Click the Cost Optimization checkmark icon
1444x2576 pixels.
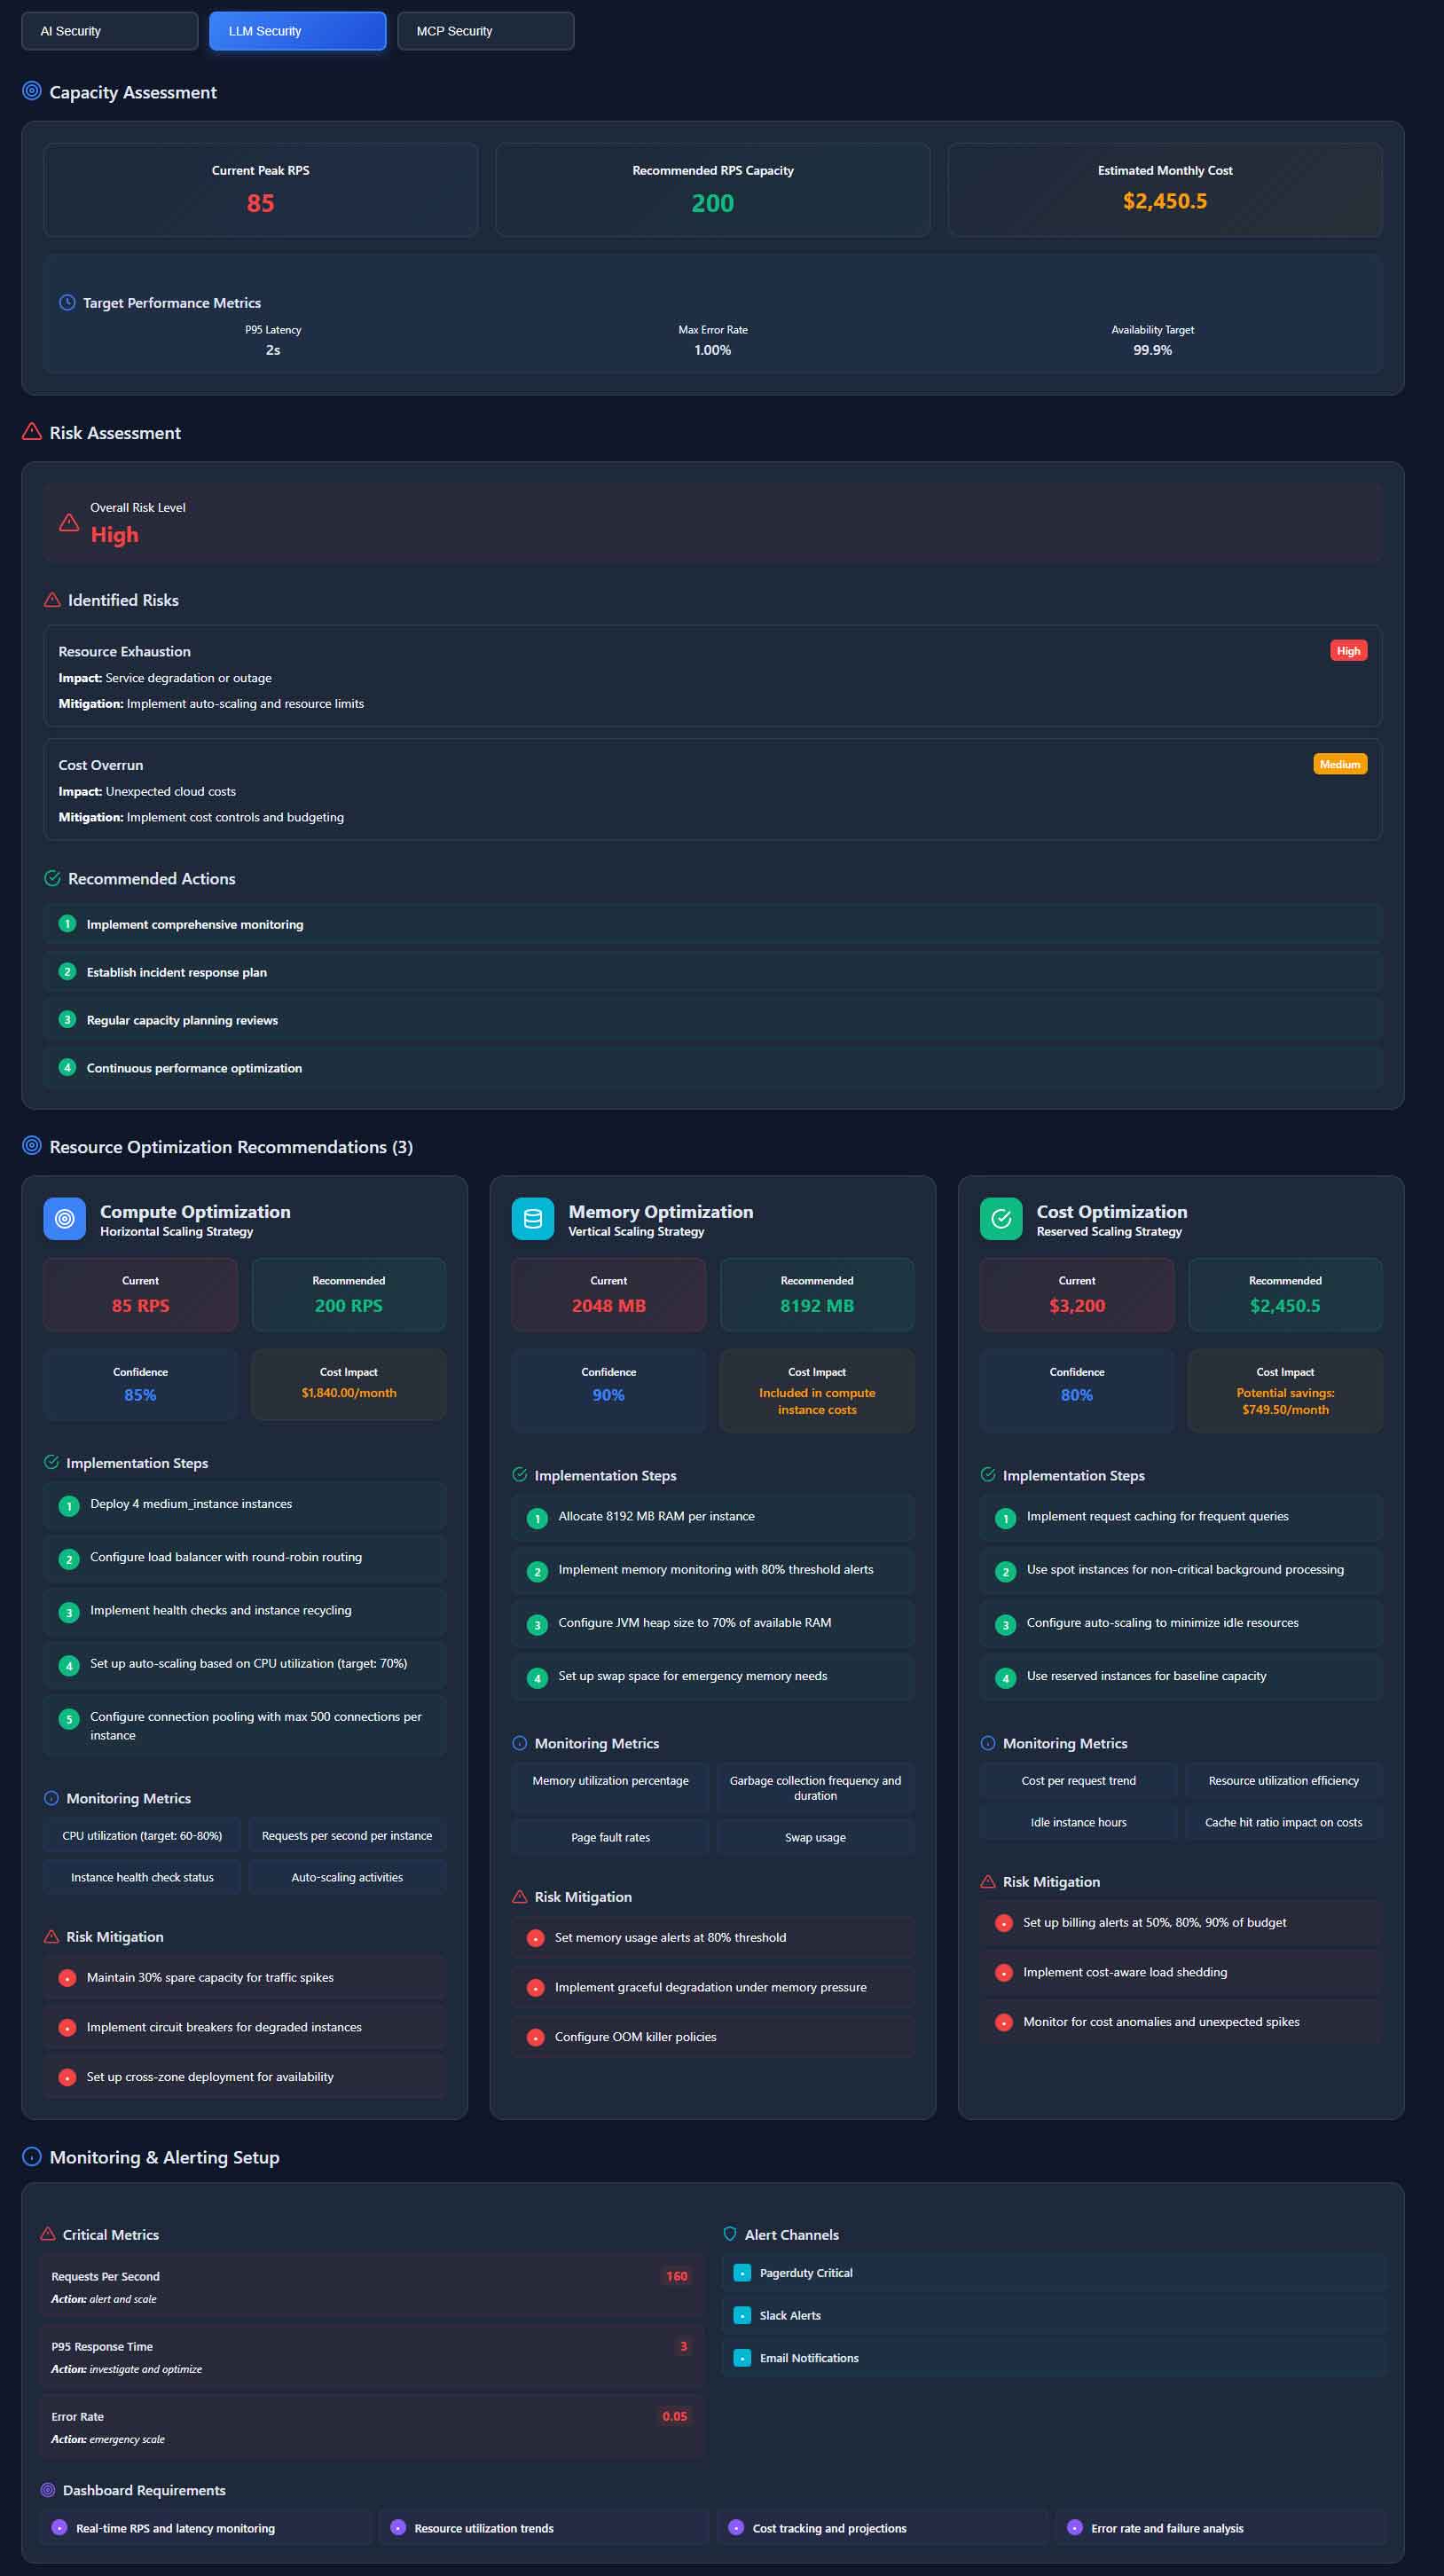(x=1000, y=1219)
